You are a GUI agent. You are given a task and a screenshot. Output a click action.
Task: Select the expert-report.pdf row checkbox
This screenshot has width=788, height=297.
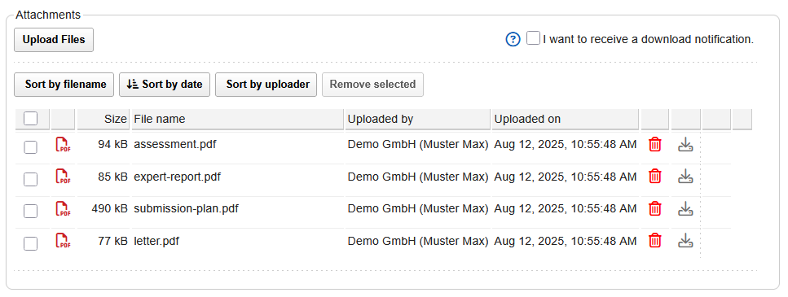tap(31, 179)
